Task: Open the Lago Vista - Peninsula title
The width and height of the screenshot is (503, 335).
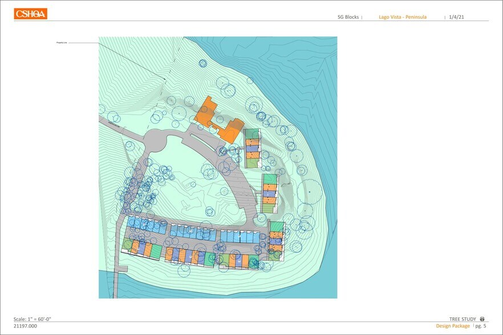Action: (402, 17)
